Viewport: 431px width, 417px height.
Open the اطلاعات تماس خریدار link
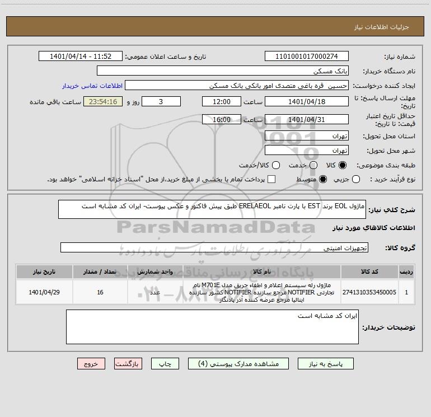point(92,86)
